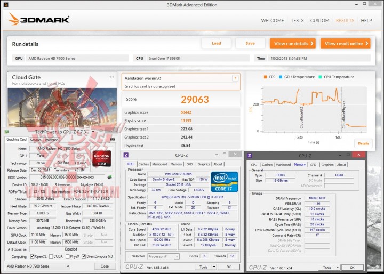
Task: Open About tab in right CPU-Z window
Action: pos(341,165)
